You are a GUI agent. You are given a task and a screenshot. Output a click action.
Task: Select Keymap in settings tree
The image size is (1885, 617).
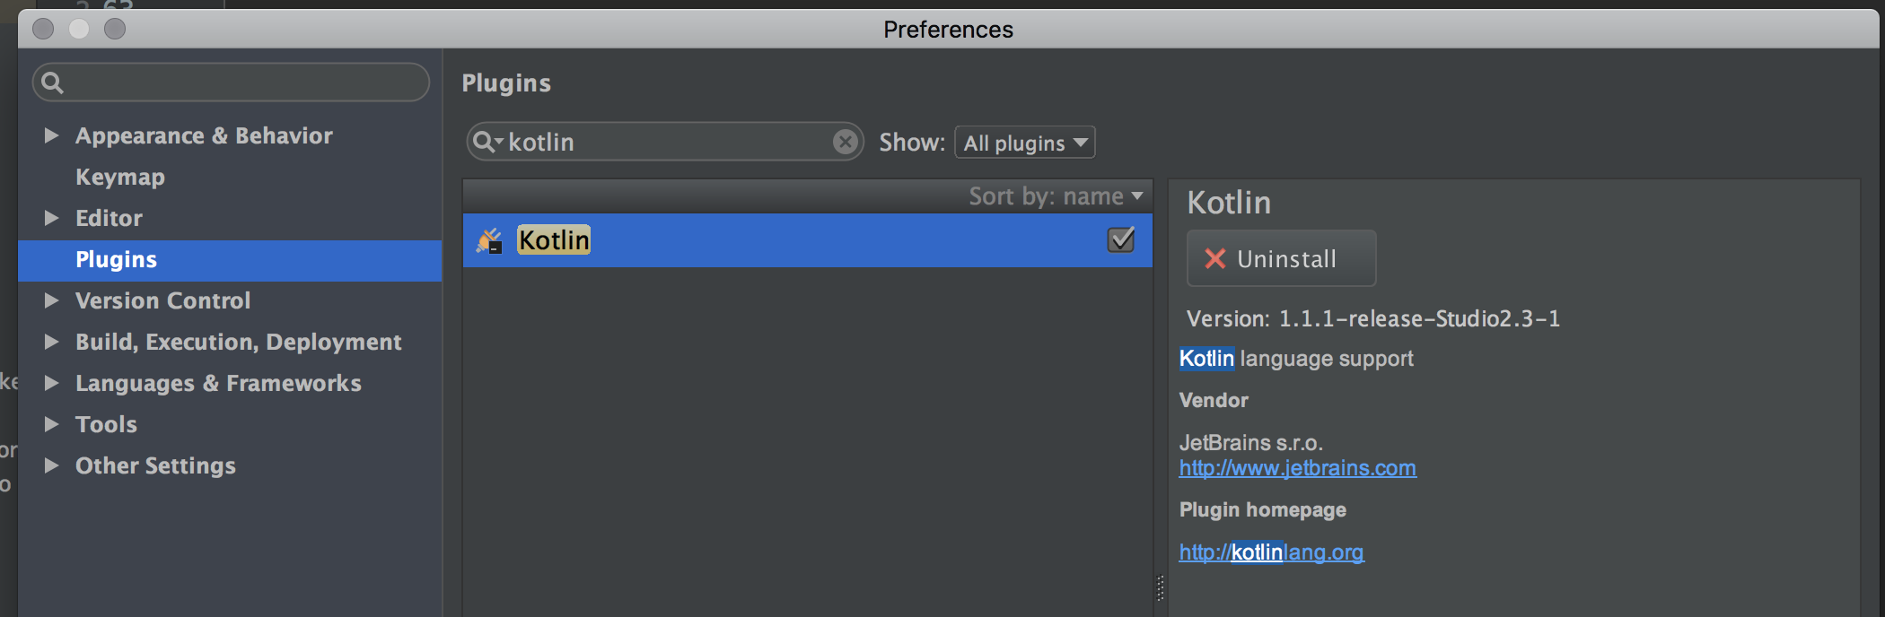pyautogui.click(x=120, y=177)
